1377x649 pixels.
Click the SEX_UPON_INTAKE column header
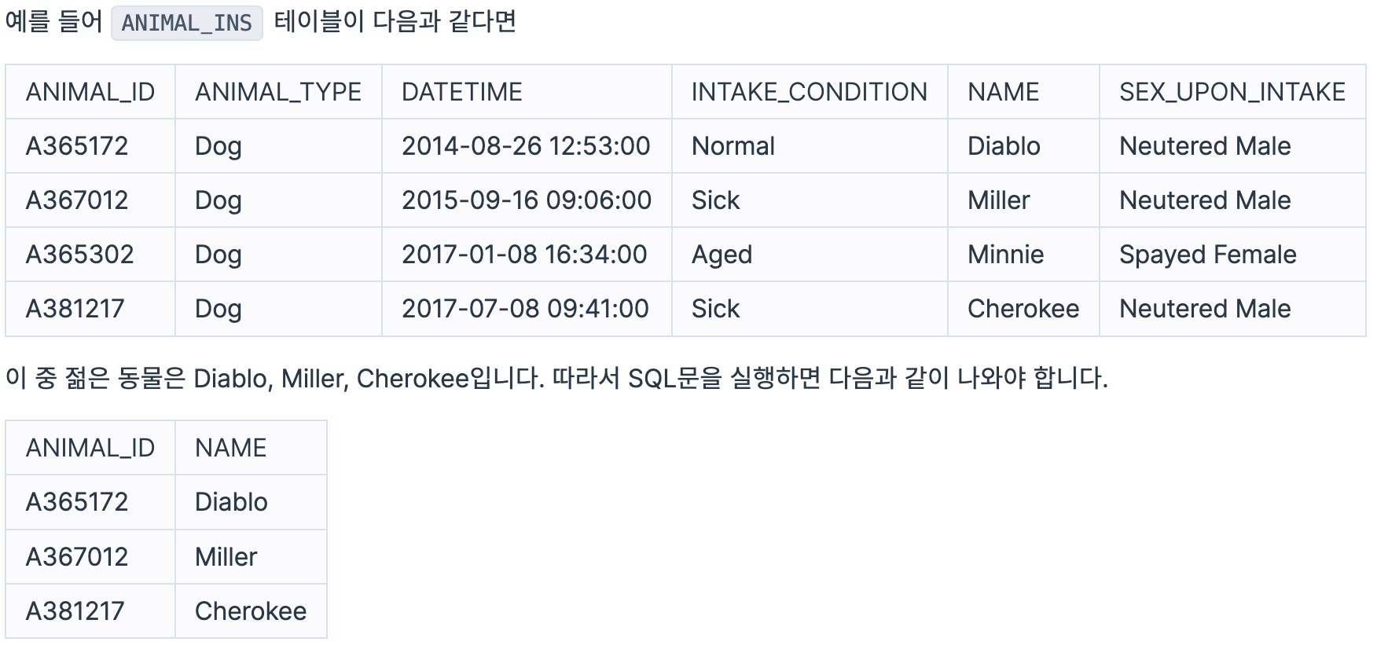click(x=1232, y=92)
